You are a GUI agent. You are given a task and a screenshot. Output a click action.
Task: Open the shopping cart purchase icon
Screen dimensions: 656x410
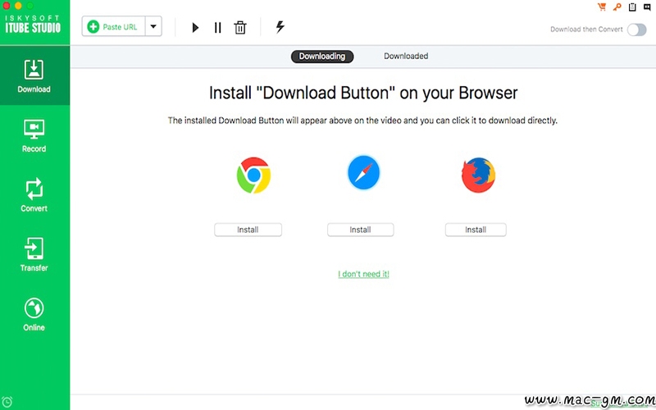click(x=602, y=7)
